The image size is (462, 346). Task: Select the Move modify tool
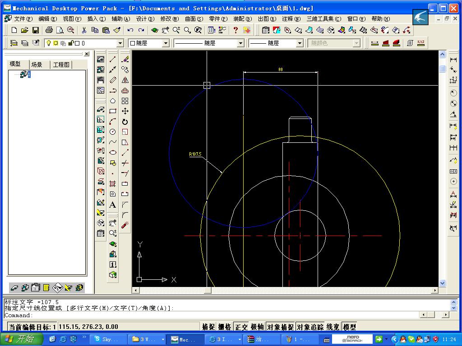pyautogui.click(x=125, y=111)
